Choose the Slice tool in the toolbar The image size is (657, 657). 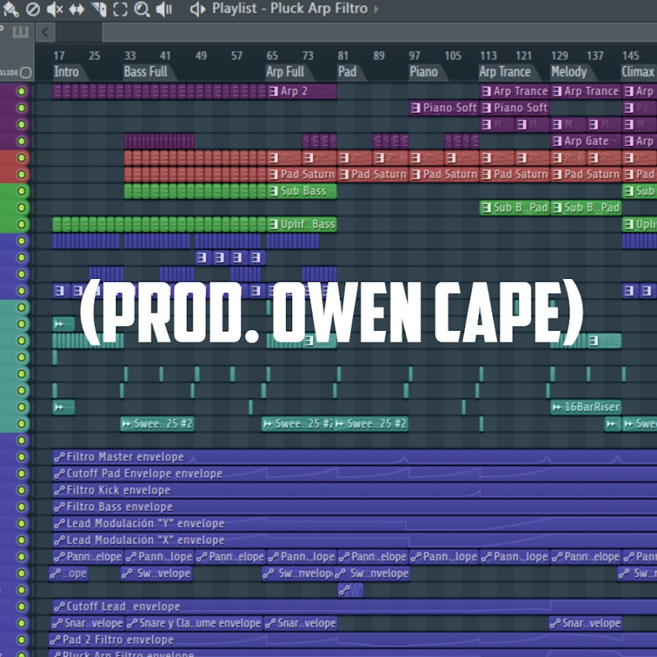coord(99,9)
